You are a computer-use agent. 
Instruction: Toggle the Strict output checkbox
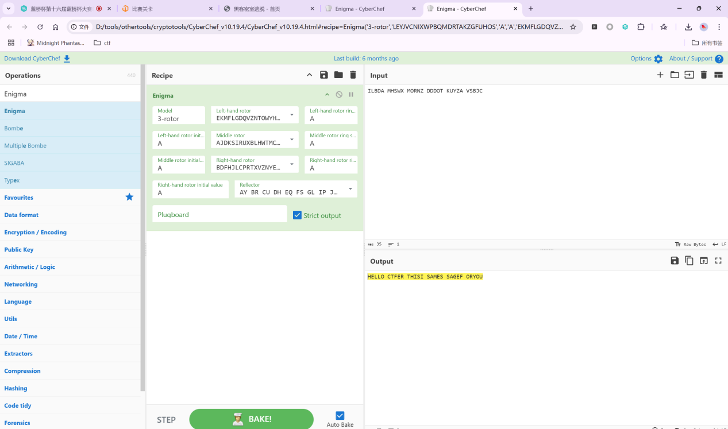297,215
